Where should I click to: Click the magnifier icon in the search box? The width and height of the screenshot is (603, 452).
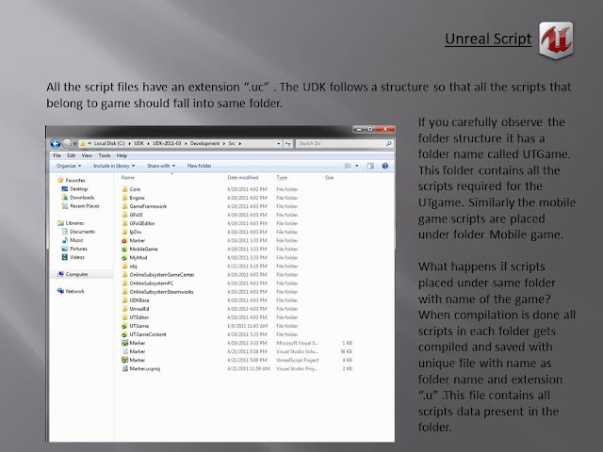(x=389, y=143)
